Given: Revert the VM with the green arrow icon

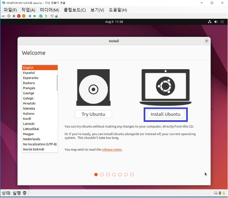Looking at the screenshot, I should (46, 16).
